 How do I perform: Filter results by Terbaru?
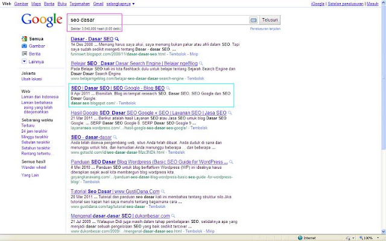(28, 125)
